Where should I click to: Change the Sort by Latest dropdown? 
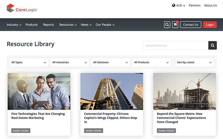(x=195, y=62)
